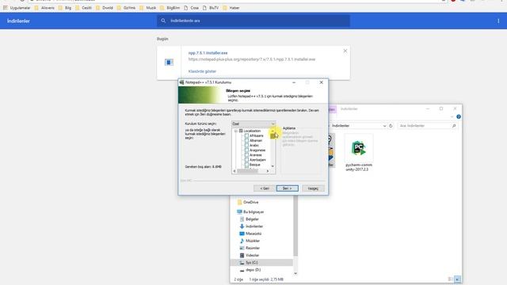This screenshot has height=285, width=507.
Task: Check the Albanian language checkbox
Action: point(246,141)
